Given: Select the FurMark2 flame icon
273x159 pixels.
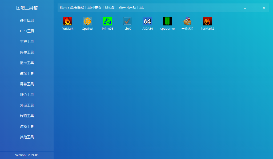Looking at the screenshot, I should (x=207, y=21).
